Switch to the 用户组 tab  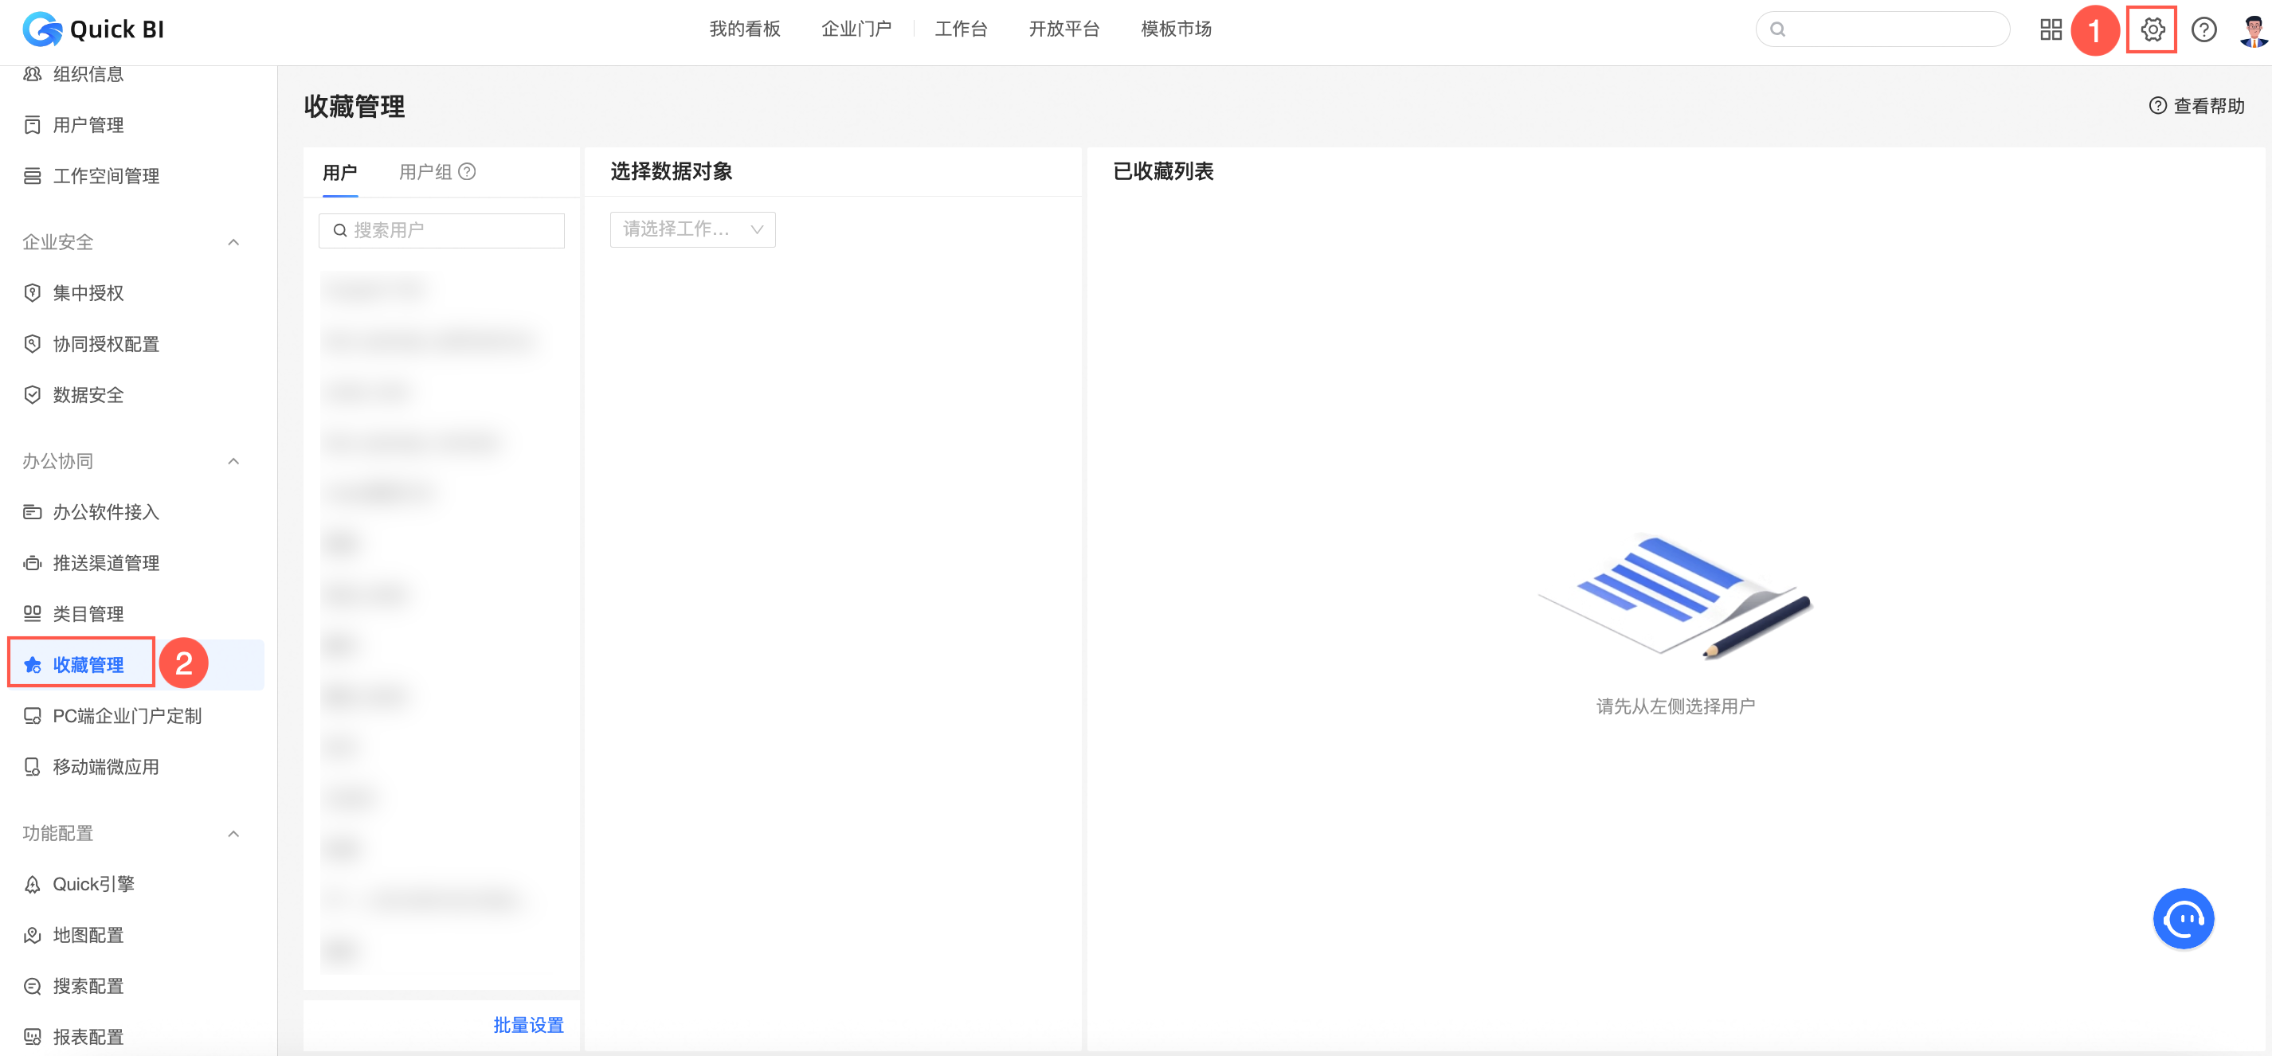tap(425, 171)
